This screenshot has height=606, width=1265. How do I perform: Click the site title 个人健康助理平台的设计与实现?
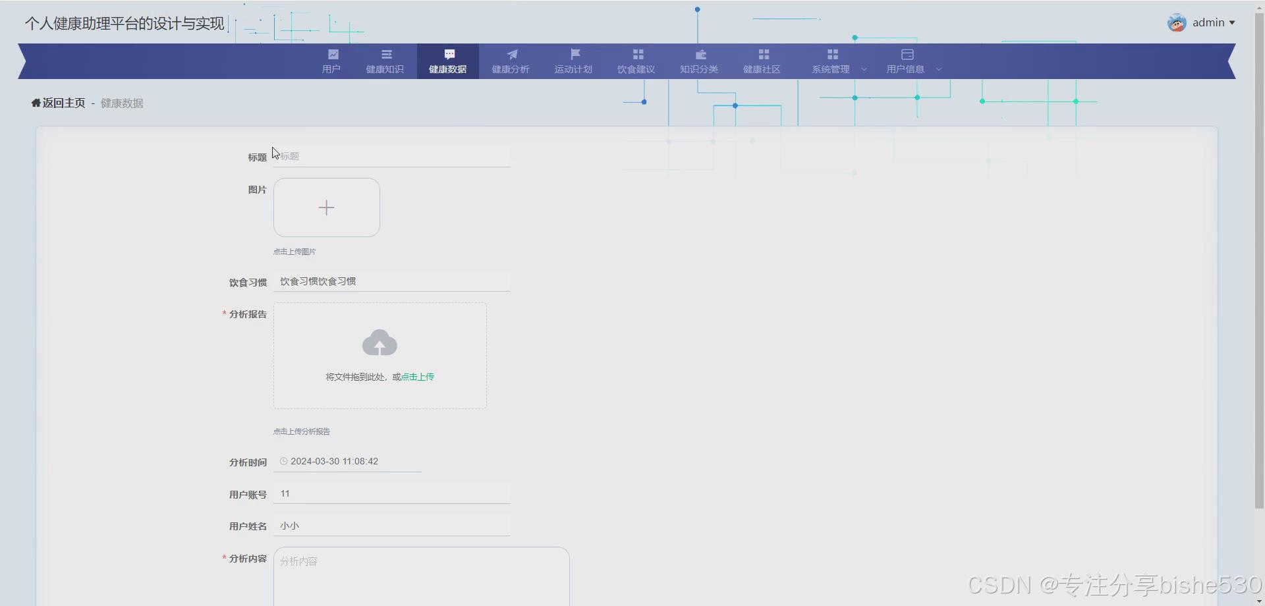[x=125, y=24]
